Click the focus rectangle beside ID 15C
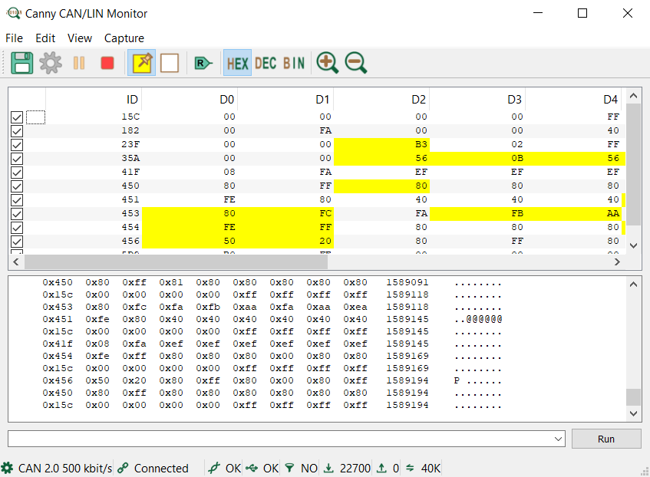 tap(35, 117)
